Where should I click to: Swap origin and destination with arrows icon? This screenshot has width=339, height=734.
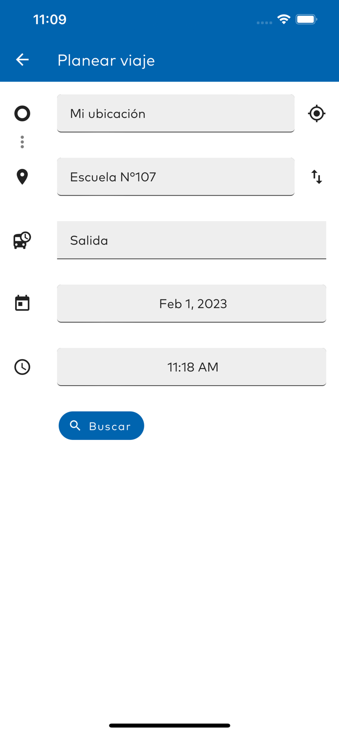click(316, 177)
